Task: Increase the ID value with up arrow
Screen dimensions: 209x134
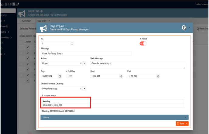Action: [72, 43]
